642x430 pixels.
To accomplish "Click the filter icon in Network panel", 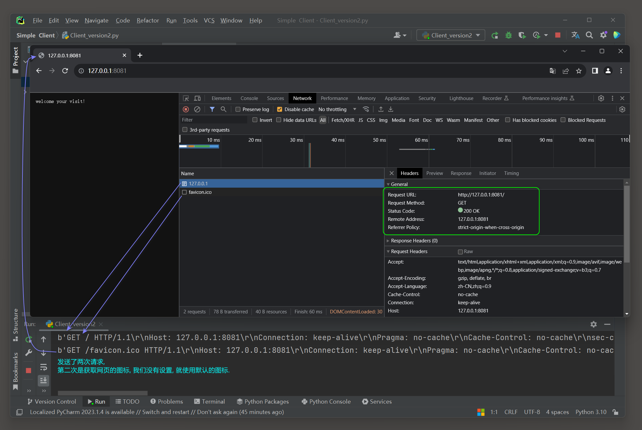I will tap(212, 109).
